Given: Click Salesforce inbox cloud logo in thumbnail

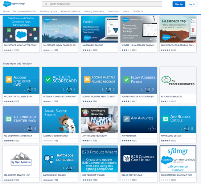Looking at the screenshot, I should click(48, 20).
